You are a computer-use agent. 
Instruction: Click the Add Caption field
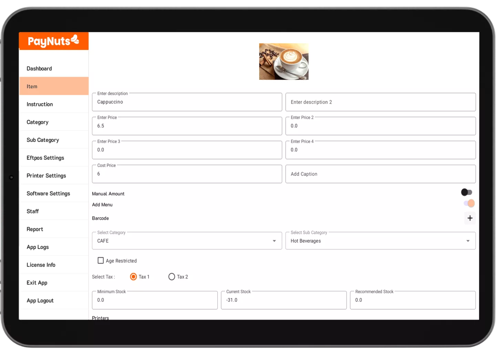click(380, 174)
